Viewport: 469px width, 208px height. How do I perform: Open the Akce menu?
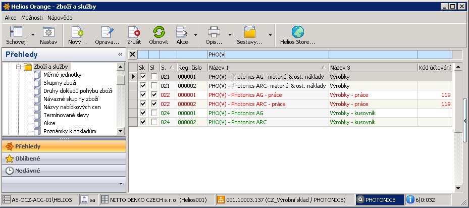(11, 18)
